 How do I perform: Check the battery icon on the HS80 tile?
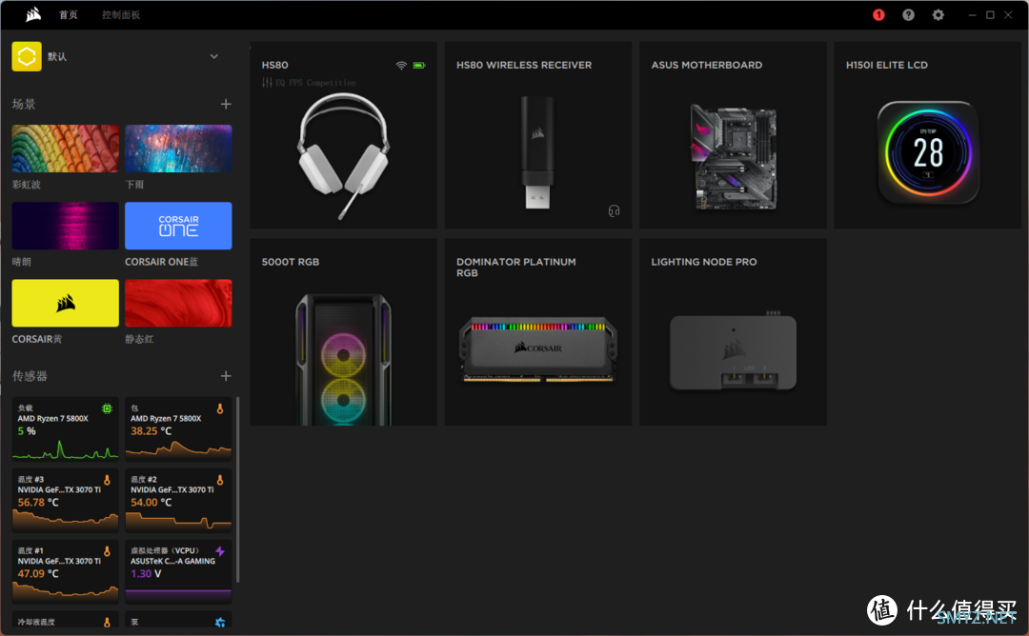click(x=418, y=65)
